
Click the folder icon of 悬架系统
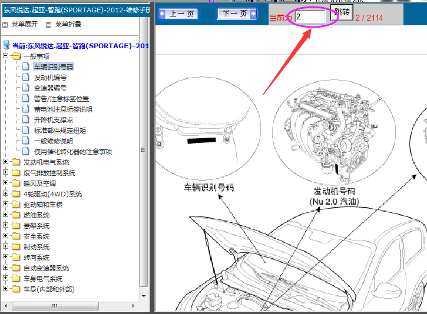(16, 226)
